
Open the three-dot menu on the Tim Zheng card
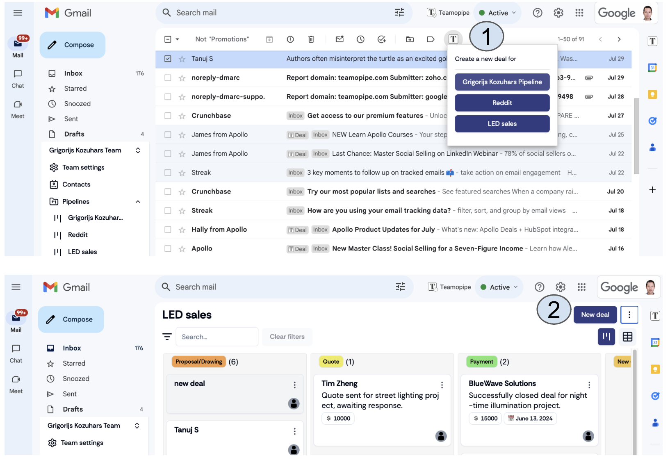coord(442,385)
